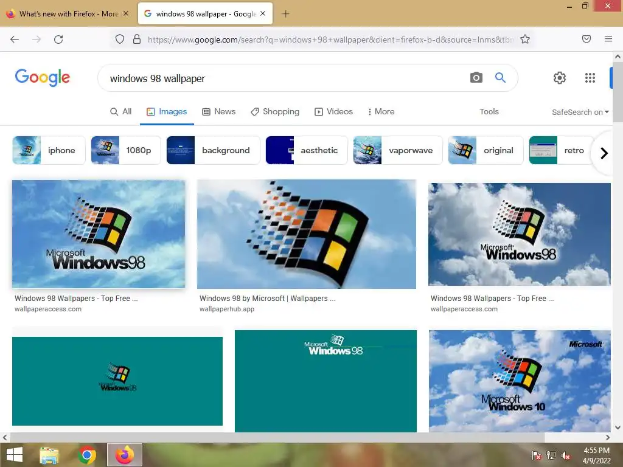View site security padlock info
The image size is (623, 467).
click(x=137, y=40)
